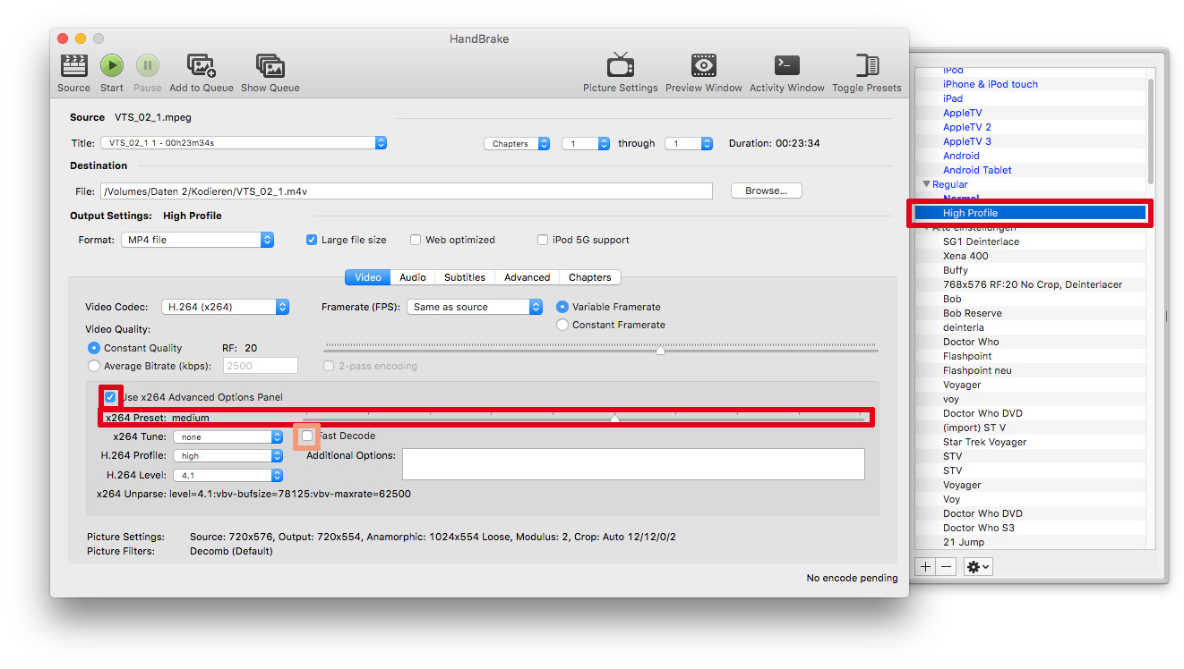Select the iPad preset
1184x669 pixels.
click(952, 98)
